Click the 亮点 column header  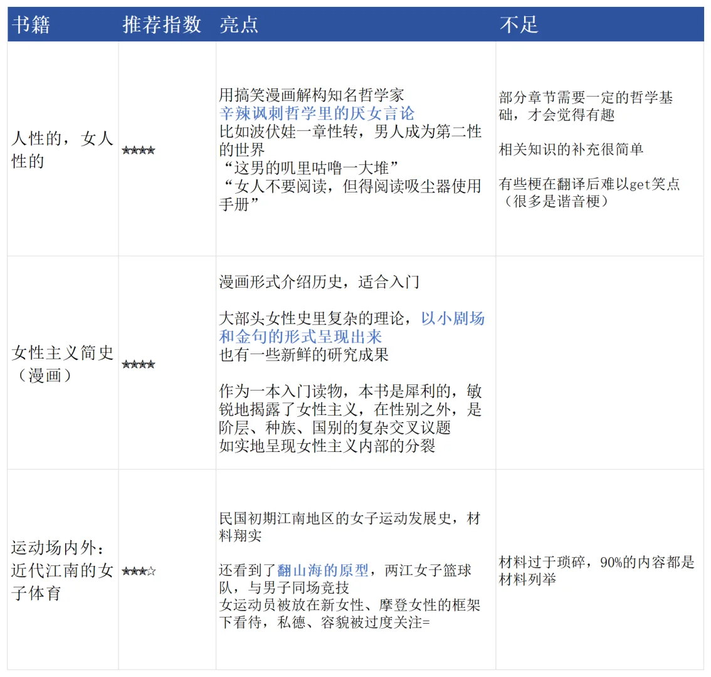click(x=239, y=24)
